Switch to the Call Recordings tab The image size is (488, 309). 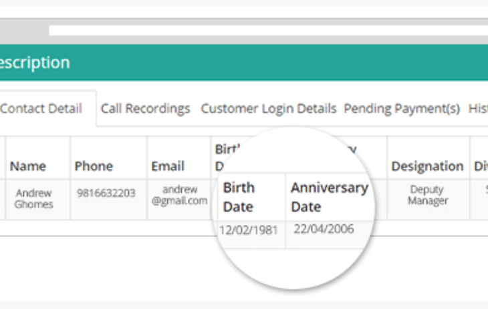point(145,109)
